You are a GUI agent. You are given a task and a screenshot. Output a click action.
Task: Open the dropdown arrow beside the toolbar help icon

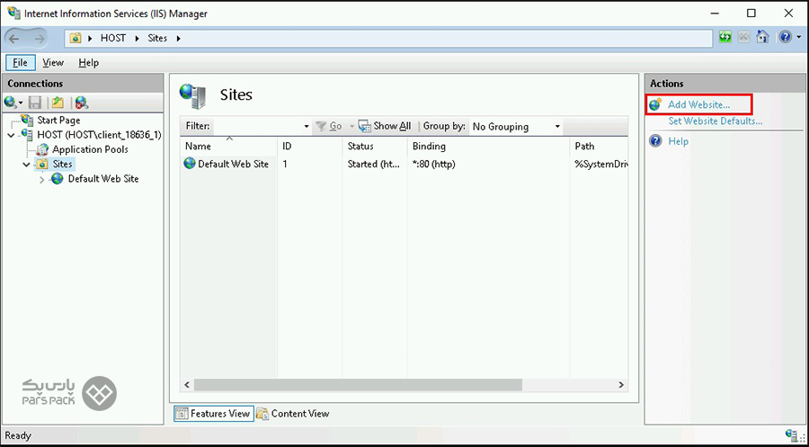[798, 38]
